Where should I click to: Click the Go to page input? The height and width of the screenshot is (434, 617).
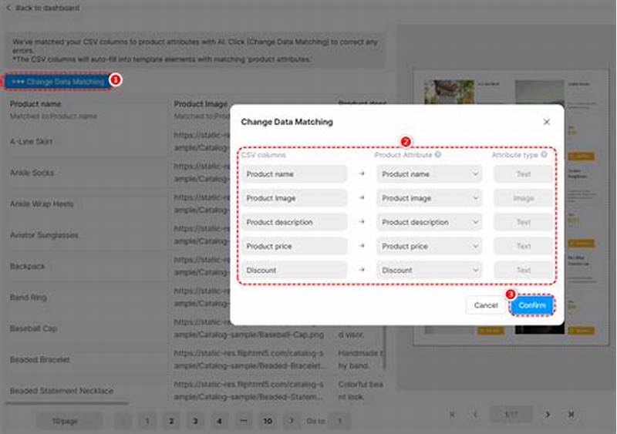tap(340, 421)
